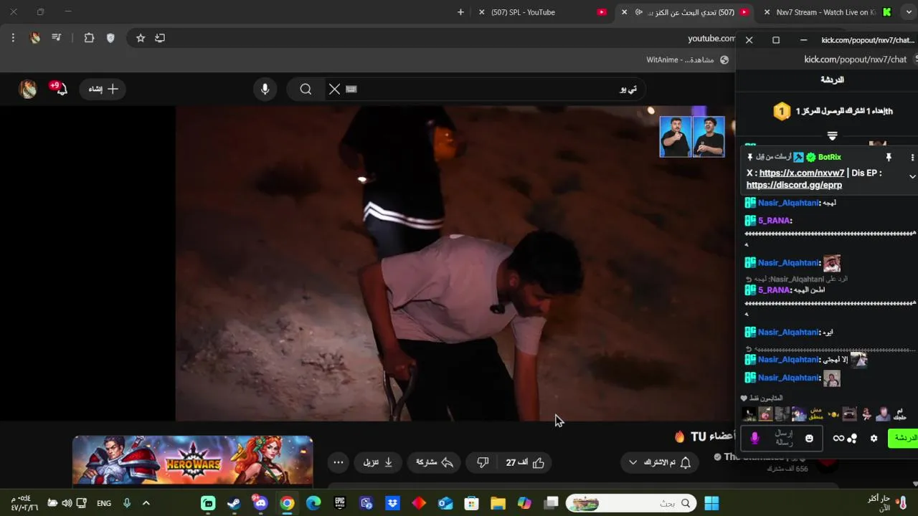Unpin the BotRix pinned message
Screen dimensions: 918x516
tap(889, 158)
